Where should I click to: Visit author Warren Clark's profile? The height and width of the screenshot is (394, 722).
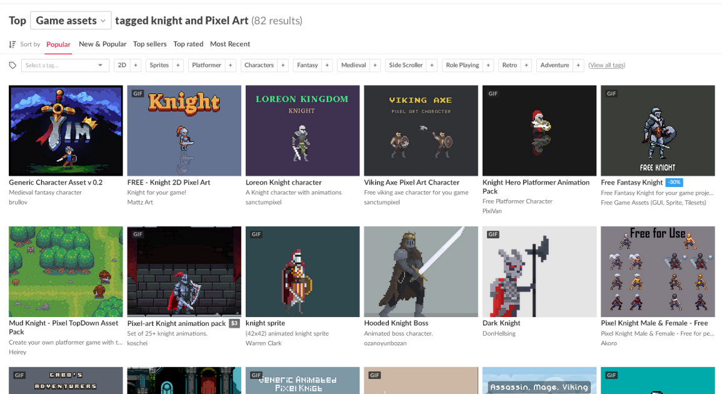(x=263, y=343)
